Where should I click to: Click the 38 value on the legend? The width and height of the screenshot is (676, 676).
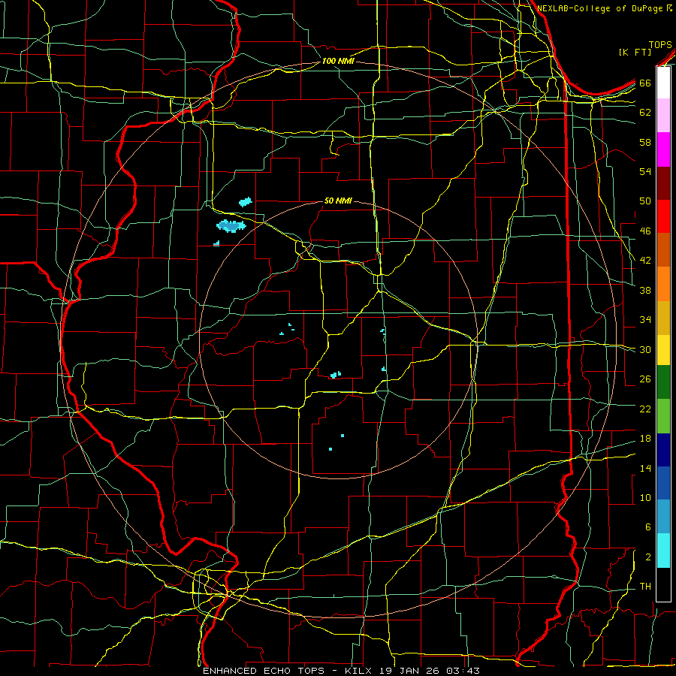pos(645,290)
